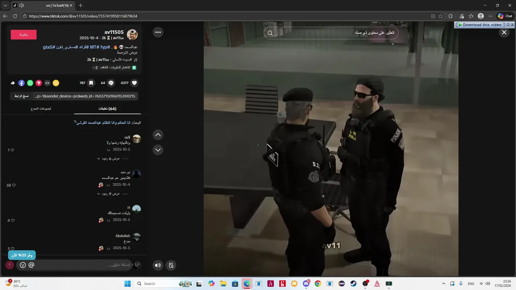Open Edge extensions icon
This screenshot has height=290, width=516.
(x=451, y=16)
